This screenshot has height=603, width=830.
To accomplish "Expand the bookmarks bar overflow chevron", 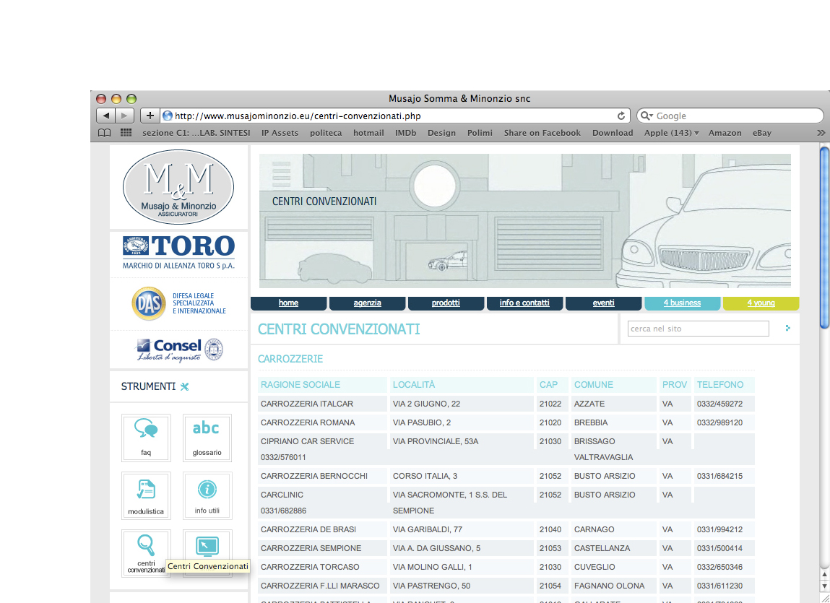I will (x=821, y=133).
